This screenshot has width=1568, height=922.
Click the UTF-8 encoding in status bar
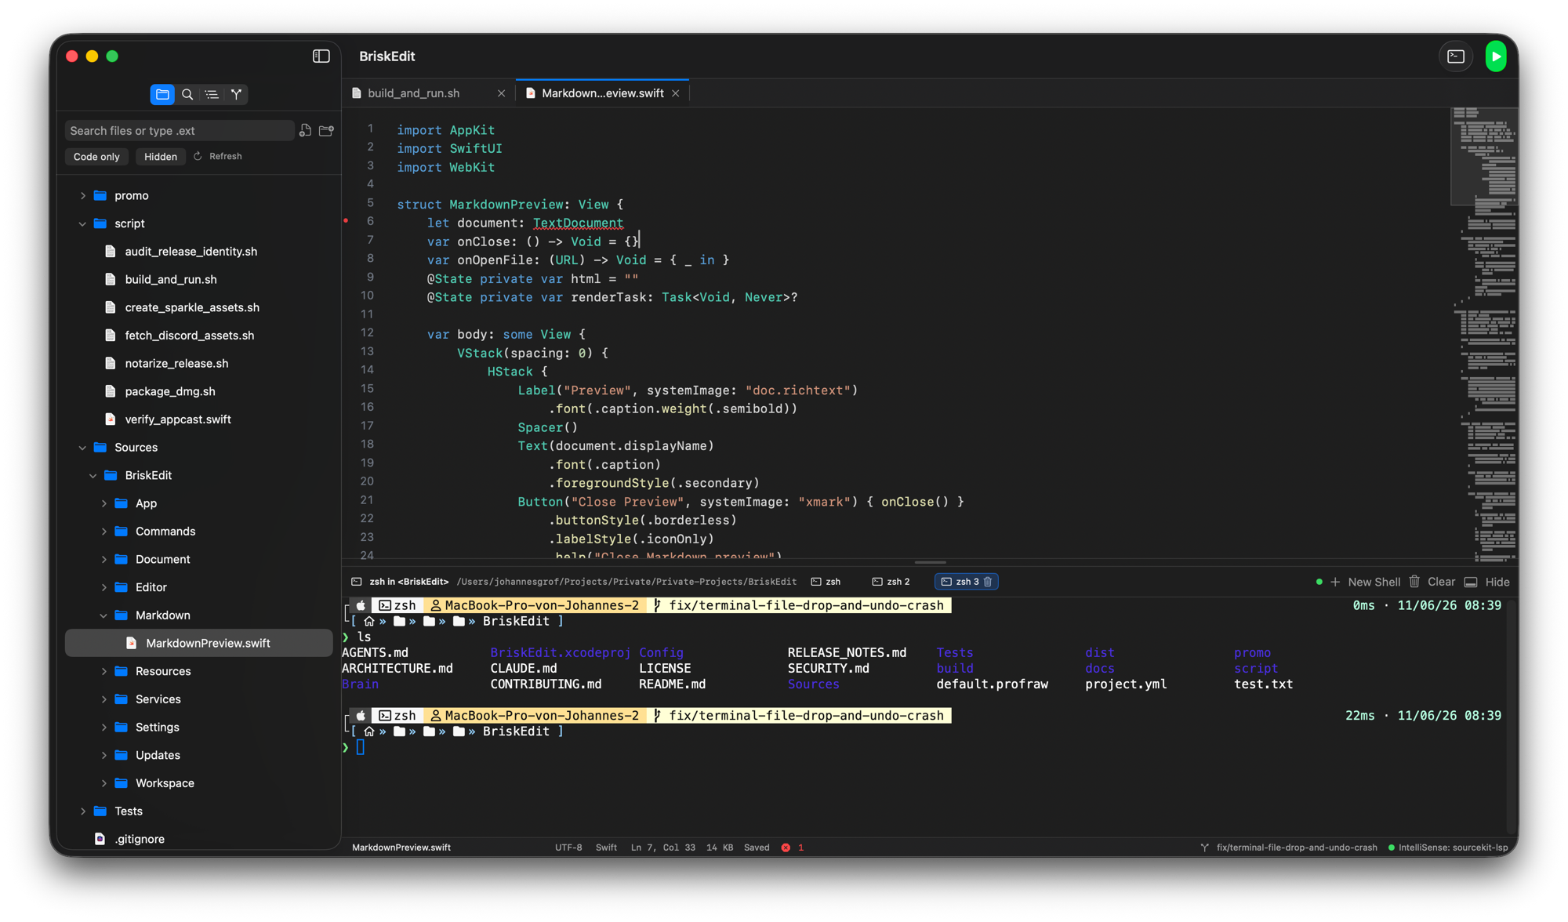click(x=568, y=848)
